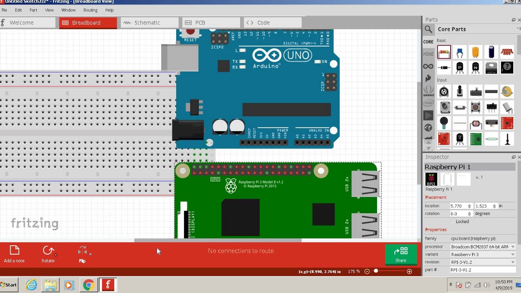This screenshot has width=521, height=293.
Task: Switch to the Welcome tab
Action: coord(27,23)
